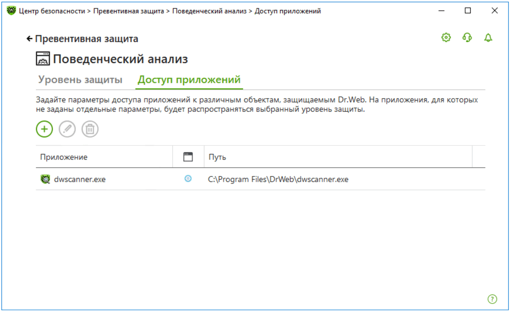Click the behavior analysis heading icon
This screenshot has height=313, width=511.
(x=43, y=59)
